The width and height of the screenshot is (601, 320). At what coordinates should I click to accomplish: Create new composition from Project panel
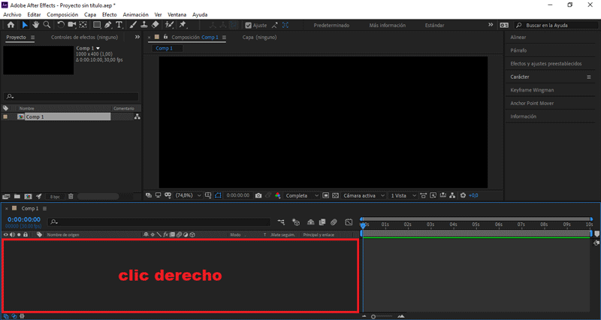pyautogui.click(x=28, y=197)
